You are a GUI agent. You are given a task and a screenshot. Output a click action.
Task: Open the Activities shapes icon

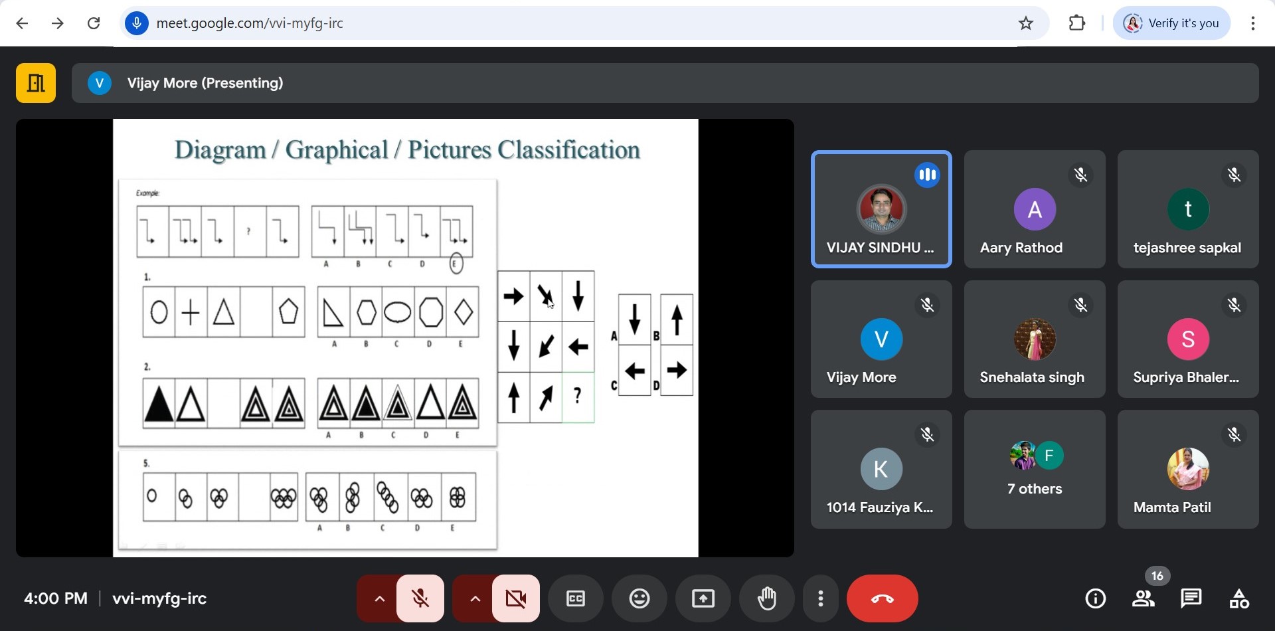(x=1239, y=598)
